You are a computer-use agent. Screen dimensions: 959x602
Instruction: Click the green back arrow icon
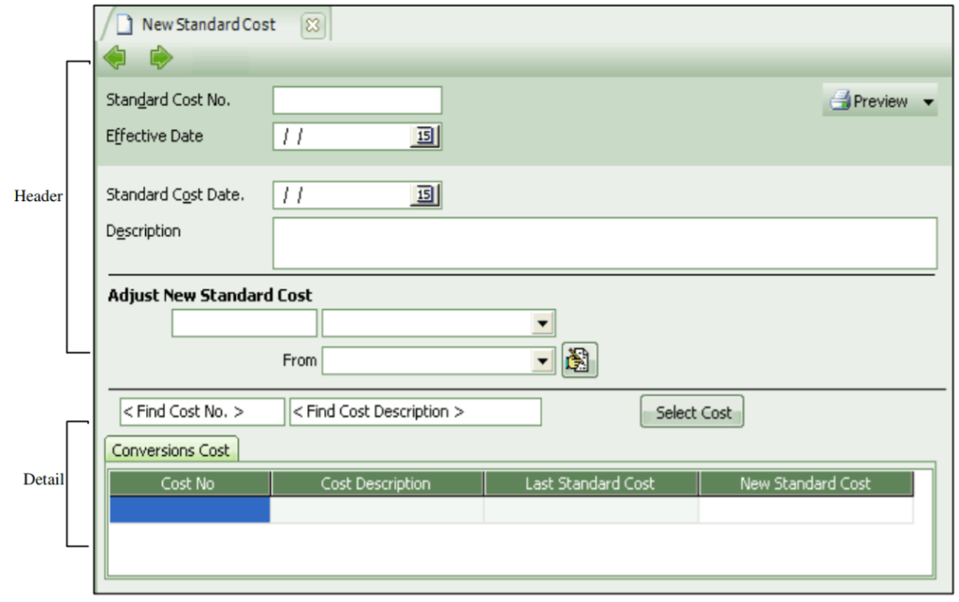[x=114, y=57]
